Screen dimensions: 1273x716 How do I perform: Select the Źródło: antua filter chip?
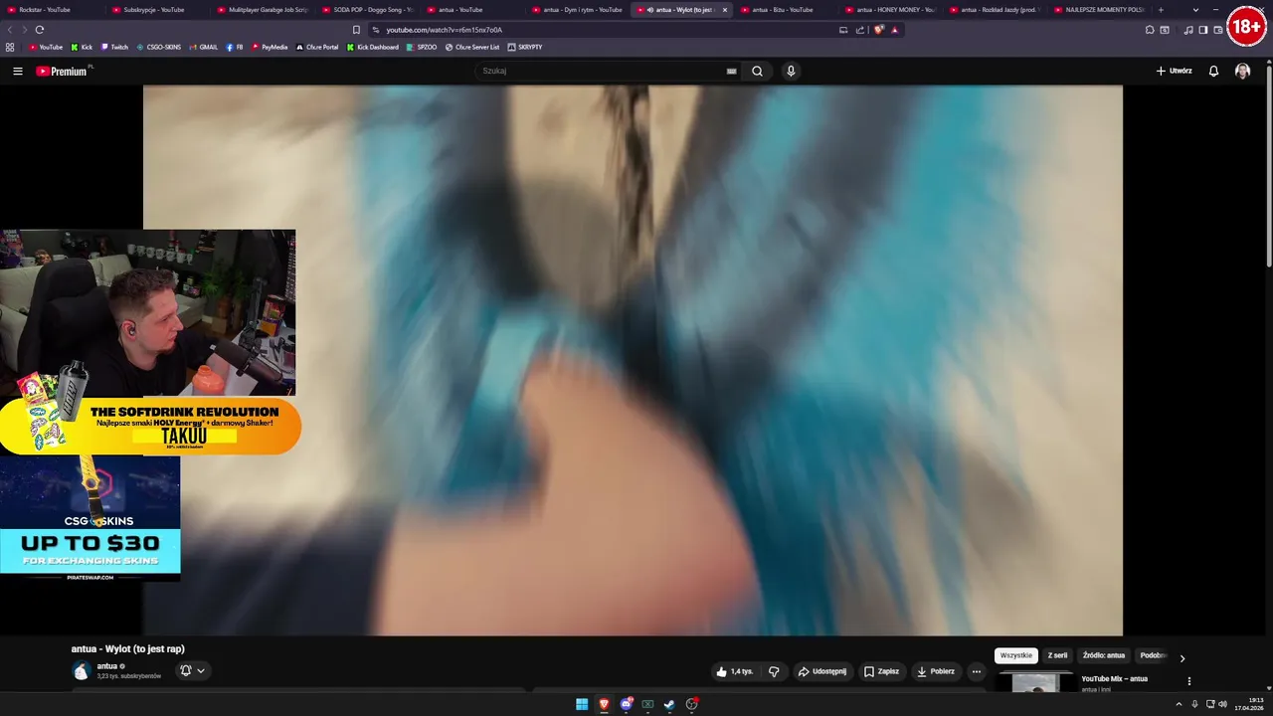(x=1104, y=655)
